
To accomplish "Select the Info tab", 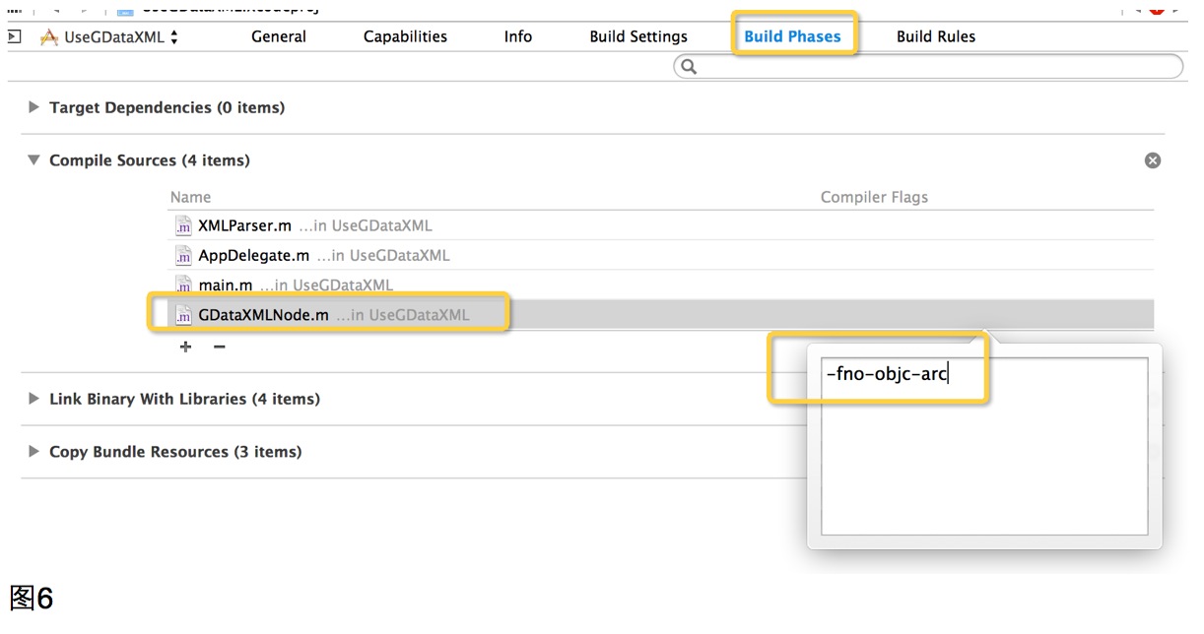I will pyautogui.click(x=518, y=36).
